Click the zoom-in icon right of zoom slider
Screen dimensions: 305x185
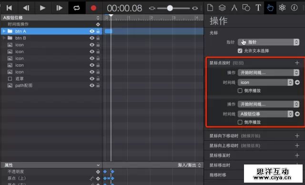[195, 8]
